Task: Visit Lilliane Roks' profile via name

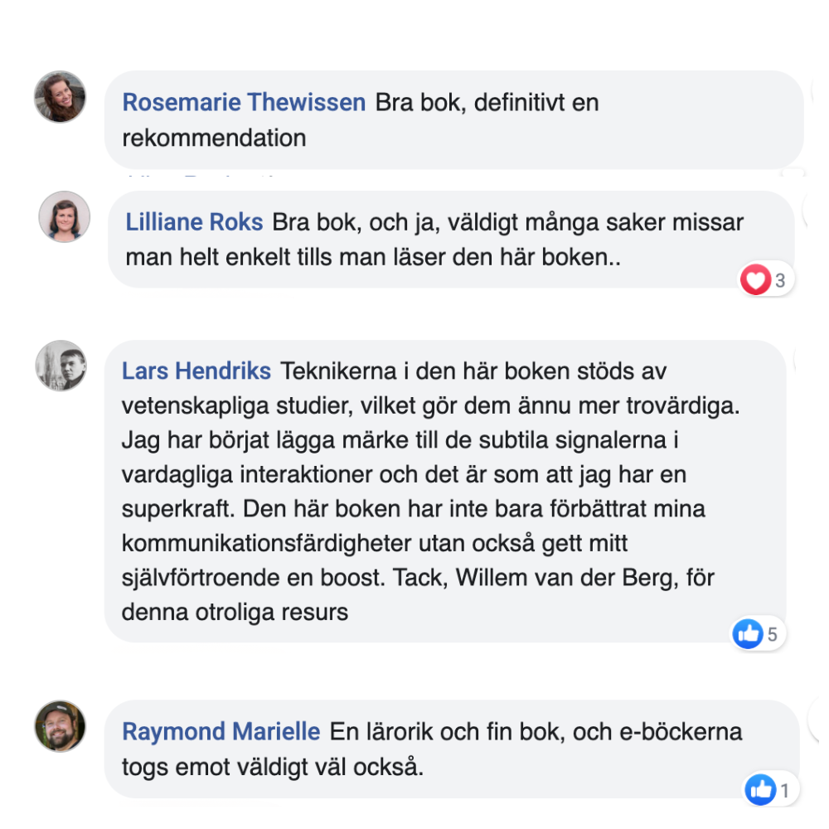Action: click(194, 222)
